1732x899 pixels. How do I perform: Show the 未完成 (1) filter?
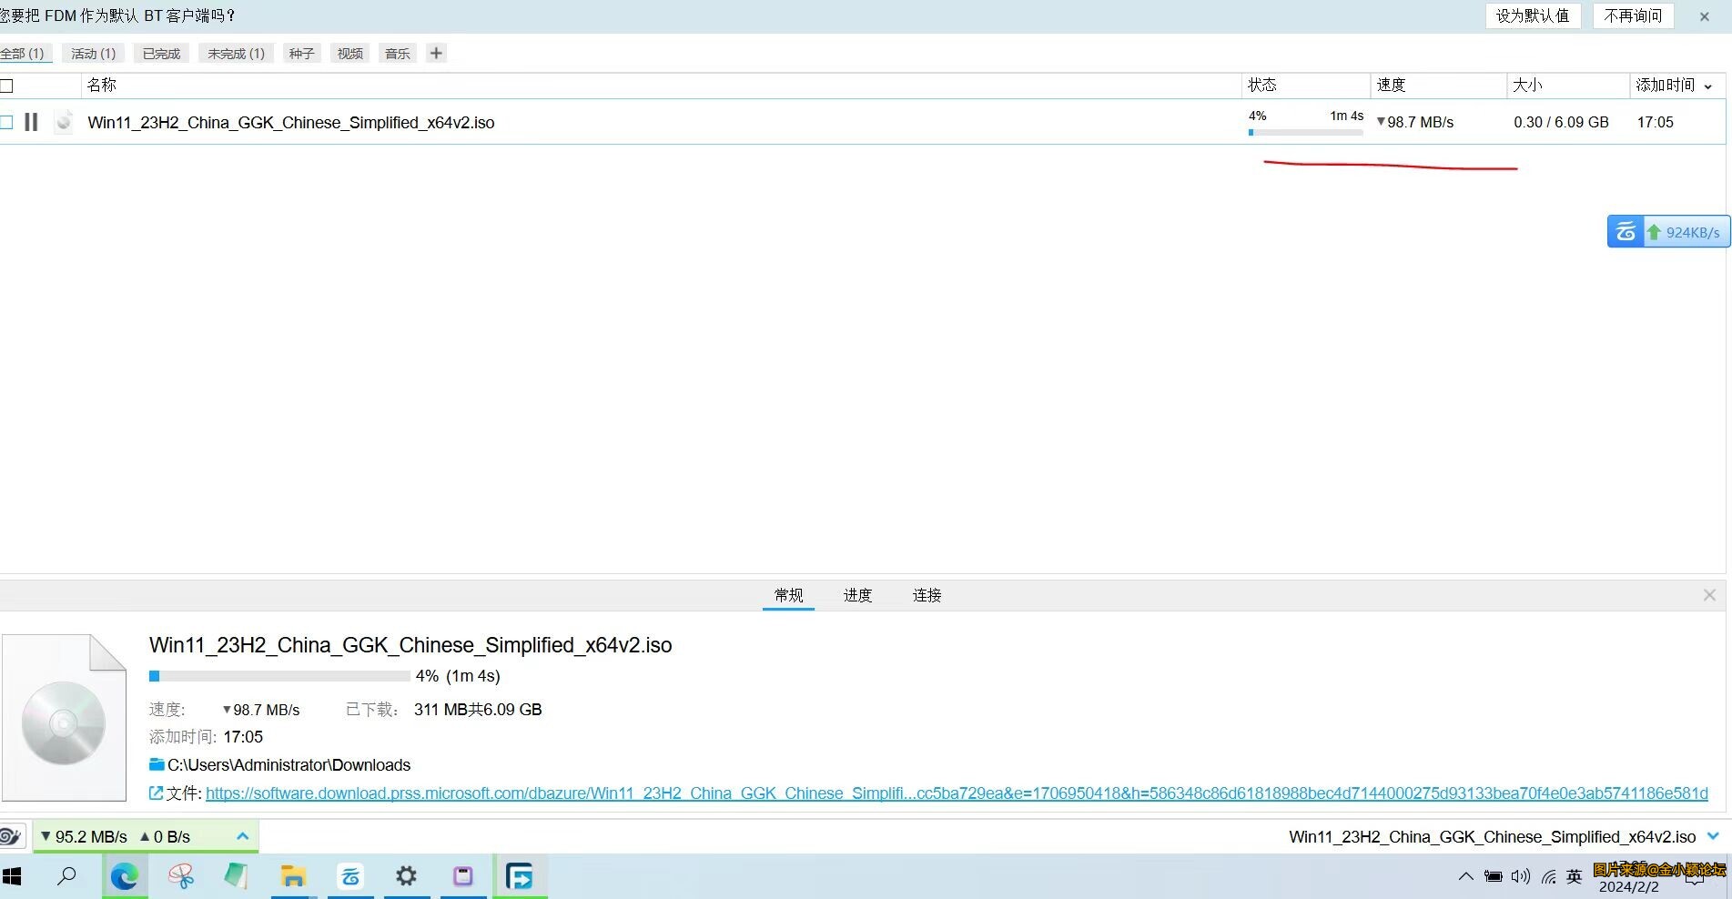(236, 54)
